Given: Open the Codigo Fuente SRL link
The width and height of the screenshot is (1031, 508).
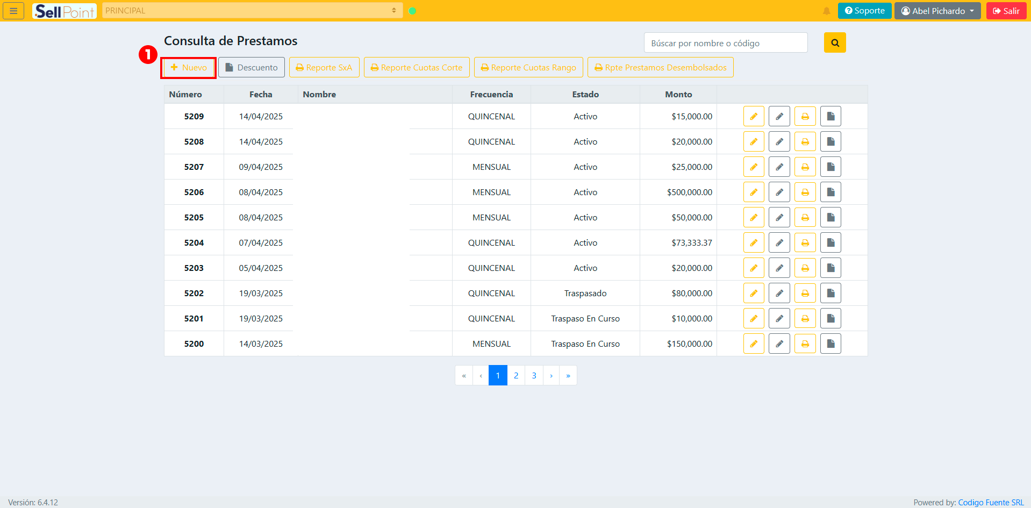Looking at the screenshot, I should (991, 502).
